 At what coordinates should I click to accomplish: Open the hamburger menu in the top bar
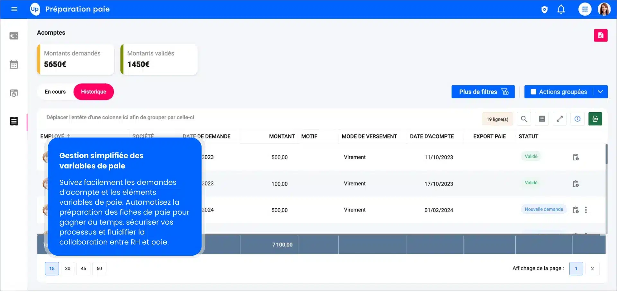pyautogui.click(x=14, y=9)
